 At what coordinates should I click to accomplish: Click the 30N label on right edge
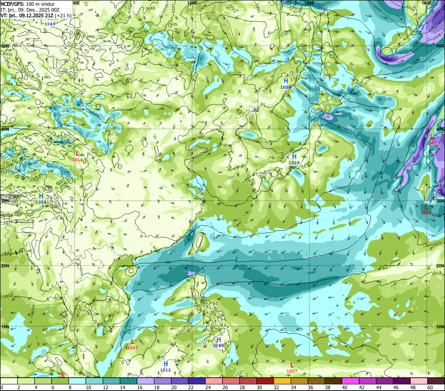(440, 201)
